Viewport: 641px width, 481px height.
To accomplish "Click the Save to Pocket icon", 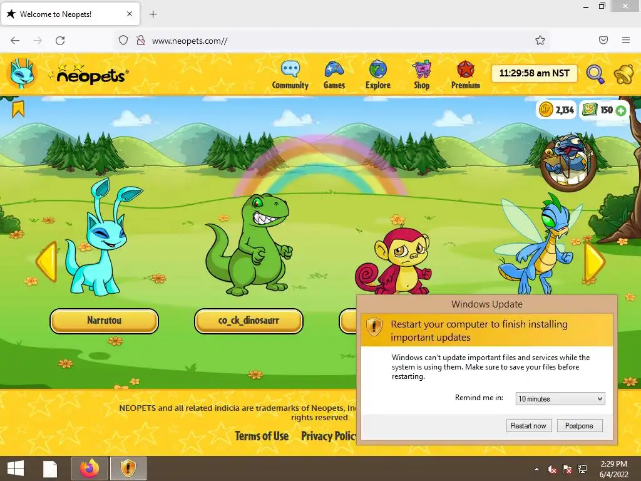I will pos(603,40).
